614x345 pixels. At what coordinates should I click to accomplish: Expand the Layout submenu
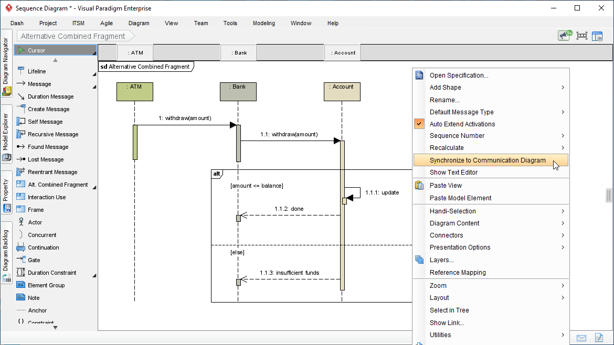coord(491,298)
